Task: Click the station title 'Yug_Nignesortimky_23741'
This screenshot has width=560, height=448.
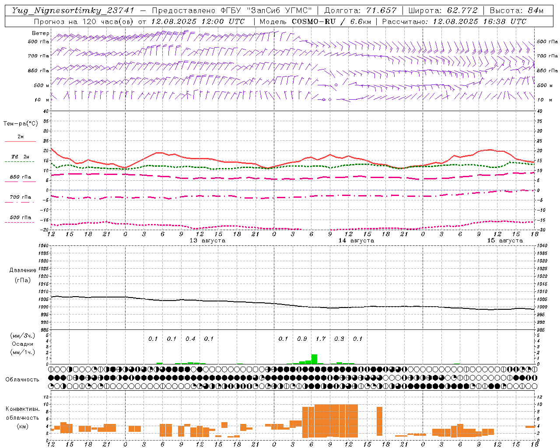Action: point(72,11)
